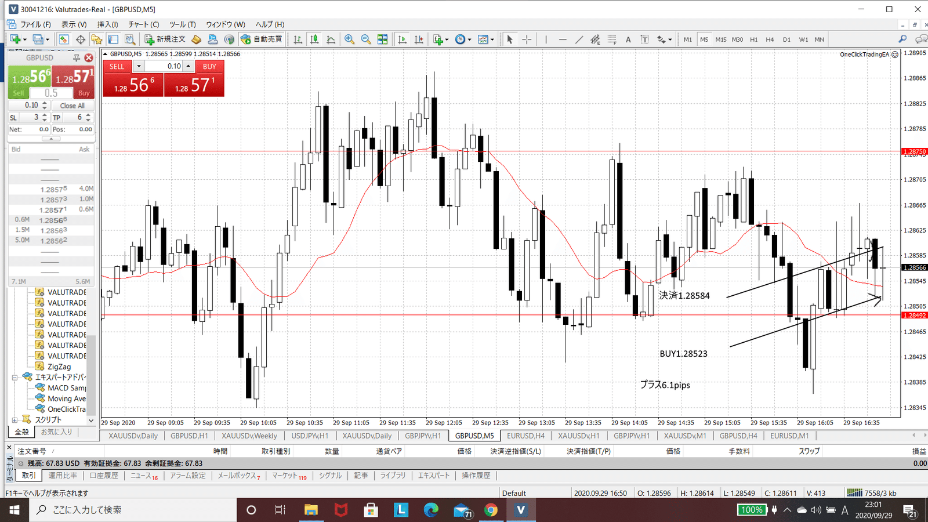Collapse the エキスパートアドバイザ tree node
The height and width of the screenshot is (522, 928).
14,377
